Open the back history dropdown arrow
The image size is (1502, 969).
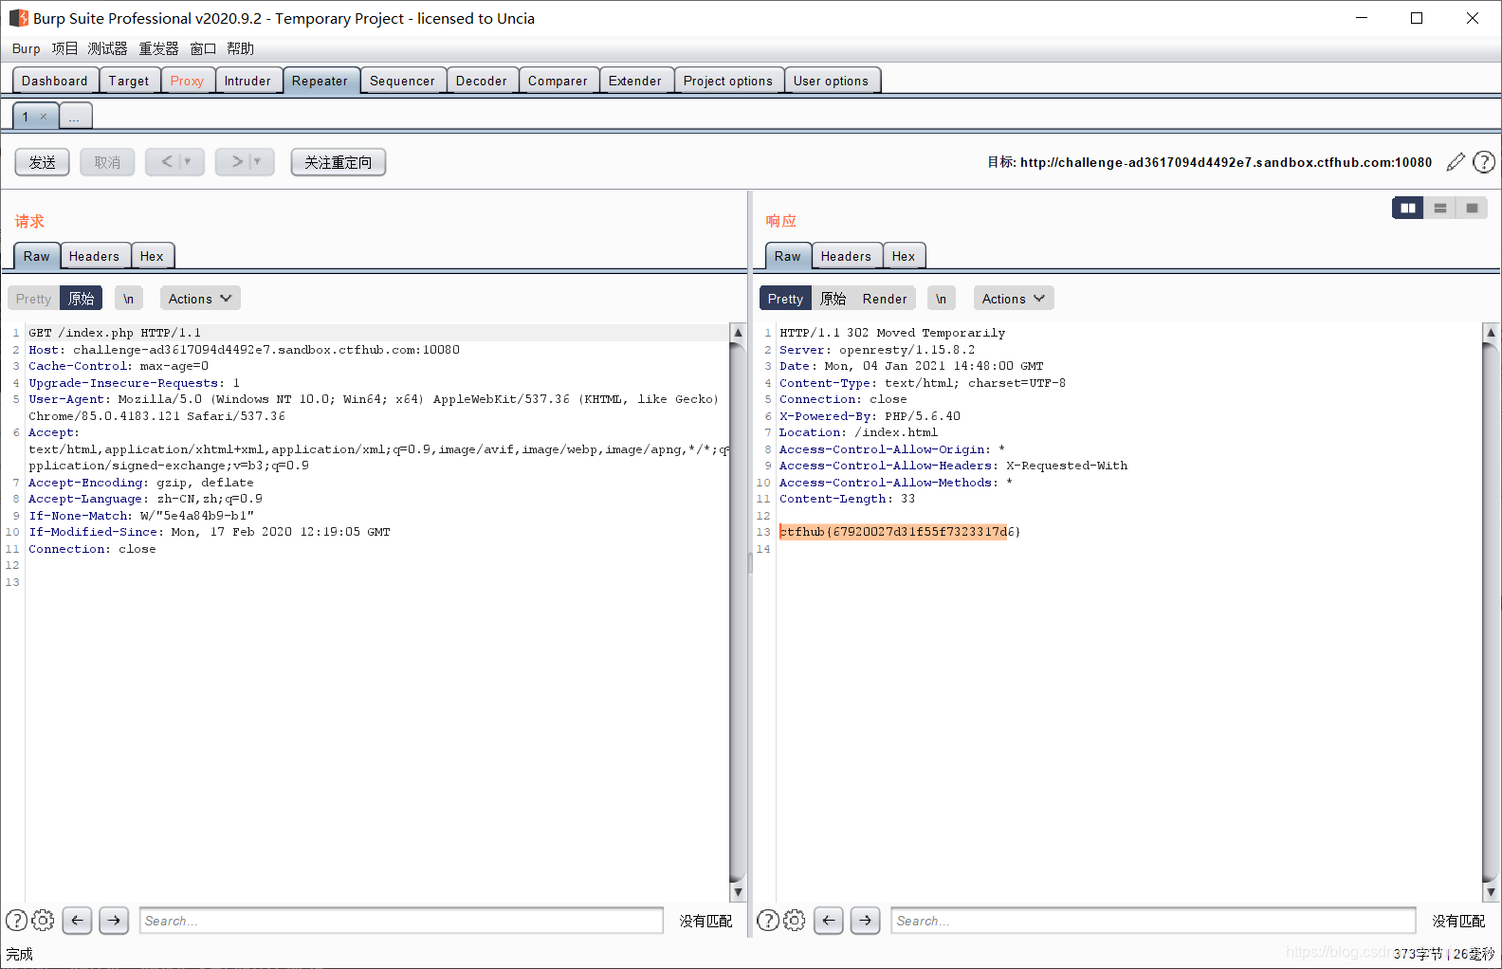pos(188,162)
